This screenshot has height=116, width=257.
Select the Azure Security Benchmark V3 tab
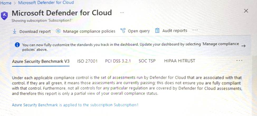(x=41, y=61)
